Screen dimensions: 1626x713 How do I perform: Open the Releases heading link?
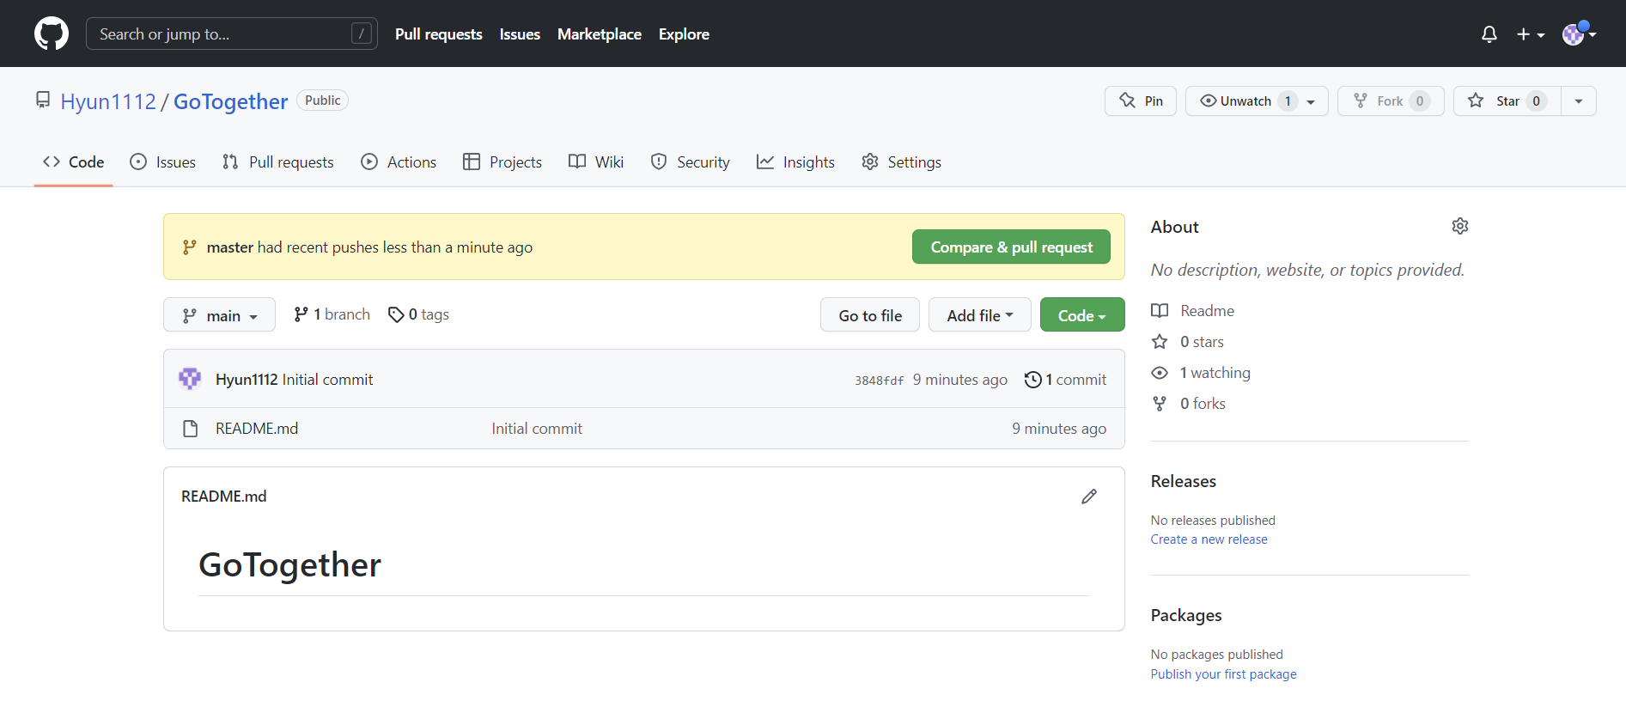click(x=1184, y=481)
